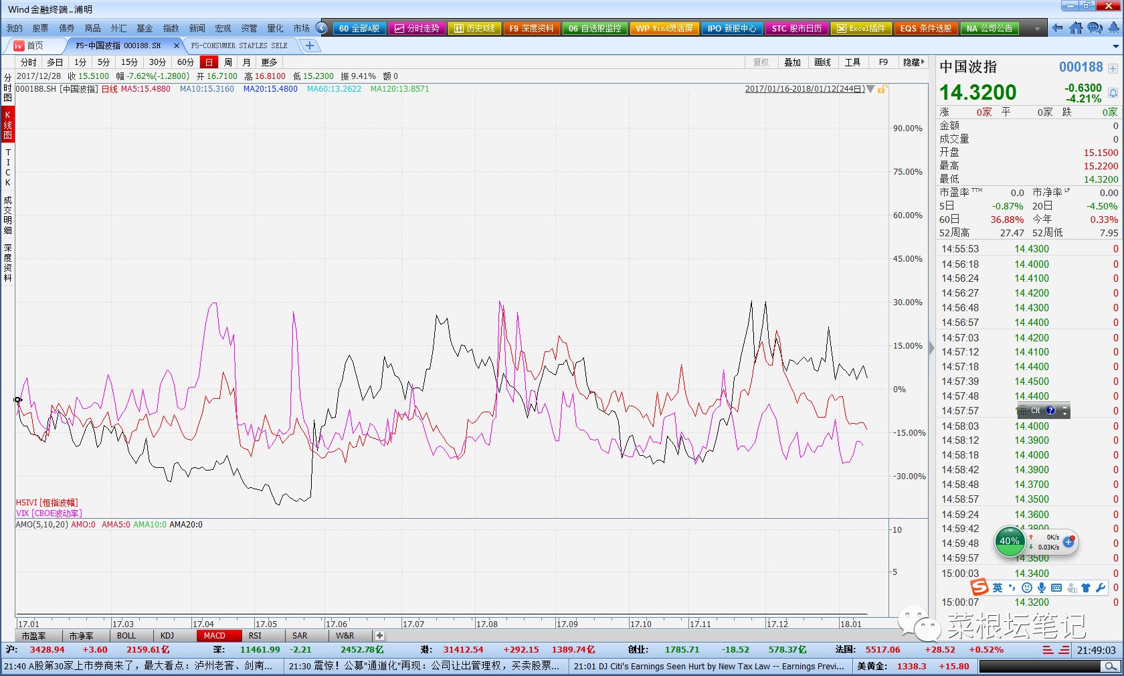Viewport: 1124px width, 676px height.
Task: Select K线图 vertical side tab
Action: click(7, 125)
